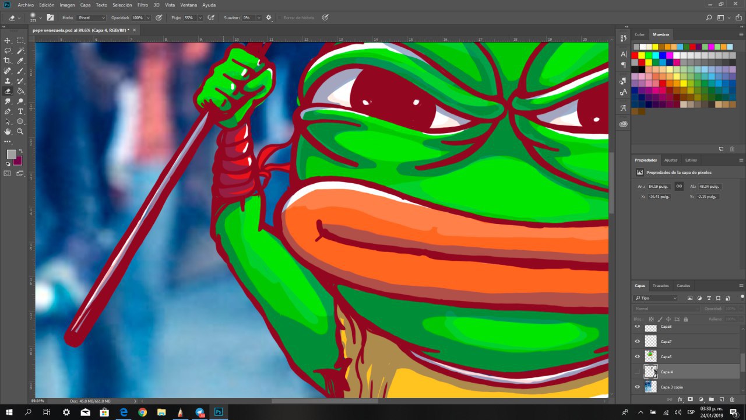Toggle pressure control for opacity
Screen dimensions: 746x420
(159, 17)
